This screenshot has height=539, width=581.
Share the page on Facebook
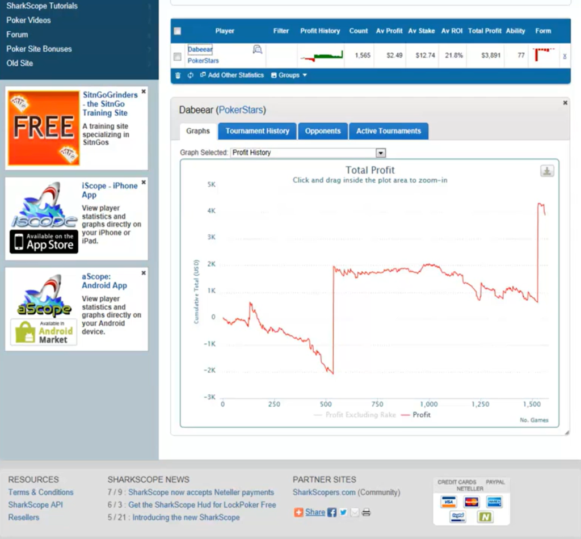(x=332, y=512)
